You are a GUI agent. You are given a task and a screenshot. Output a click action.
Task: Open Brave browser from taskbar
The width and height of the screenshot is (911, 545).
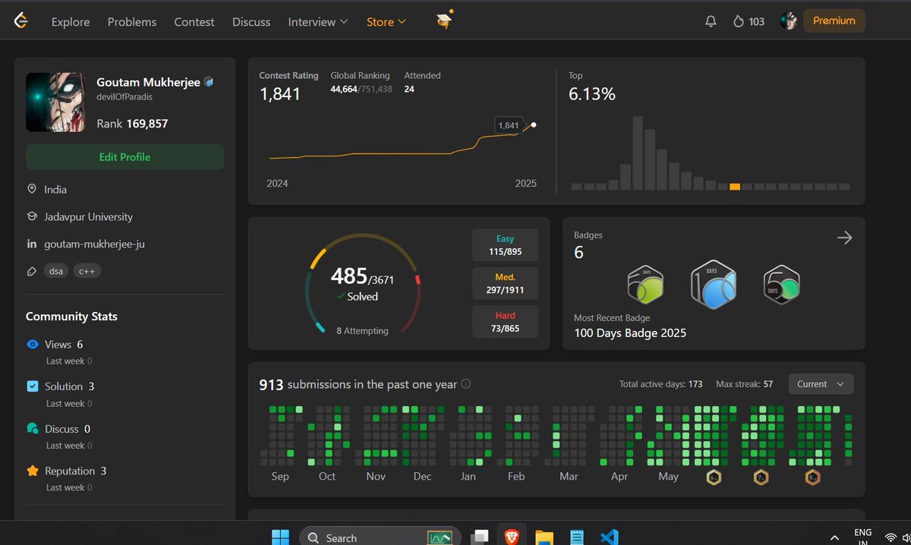pyautogui.click(x=511, y=537)
